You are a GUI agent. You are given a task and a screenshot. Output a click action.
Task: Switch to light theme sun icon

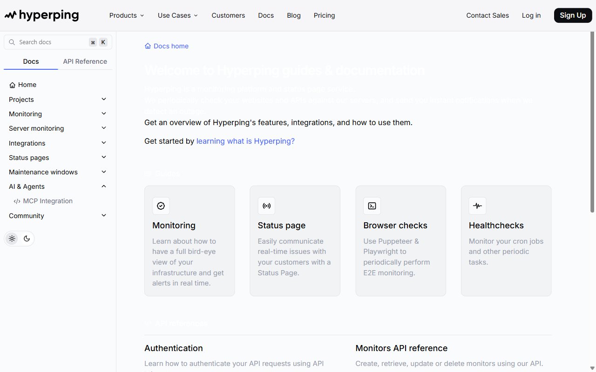coord(12,239)
